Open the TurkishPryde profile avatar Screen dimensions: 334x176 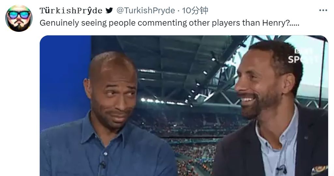[x=19, y=18]
